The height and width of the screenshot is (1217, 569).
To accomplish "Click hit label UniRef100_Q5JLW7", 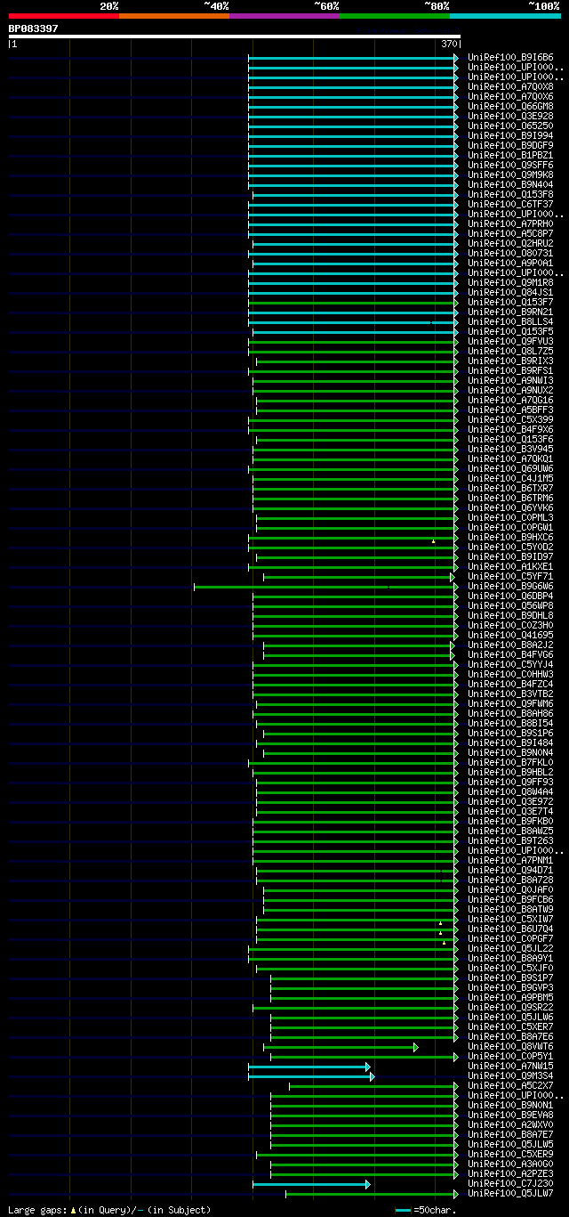I will (x=510, y=1194).
